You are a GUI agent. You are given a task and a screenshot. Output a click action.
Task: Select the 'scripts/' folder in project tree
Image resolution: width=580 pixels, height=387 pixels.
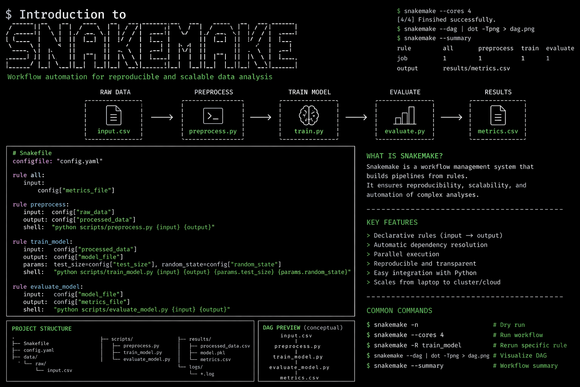[122, 339]
